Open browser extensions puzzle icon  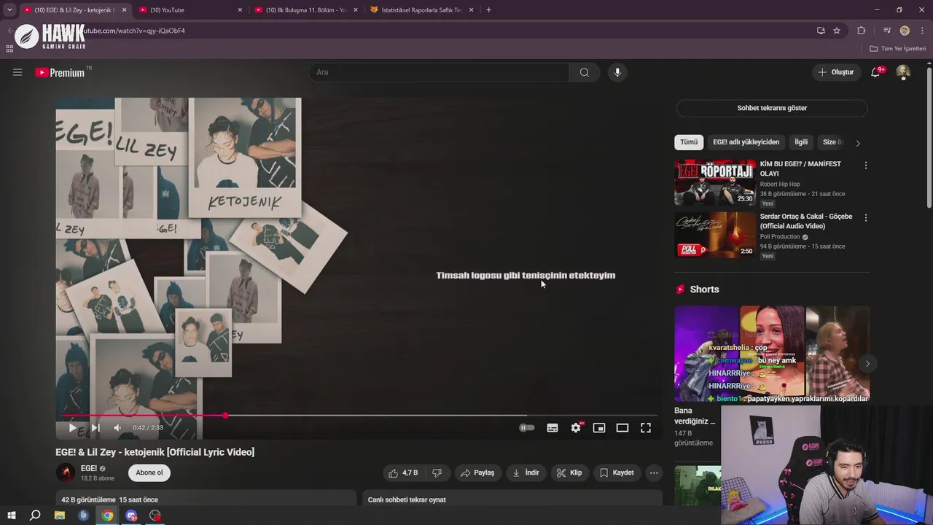click(x=862, y=31)
